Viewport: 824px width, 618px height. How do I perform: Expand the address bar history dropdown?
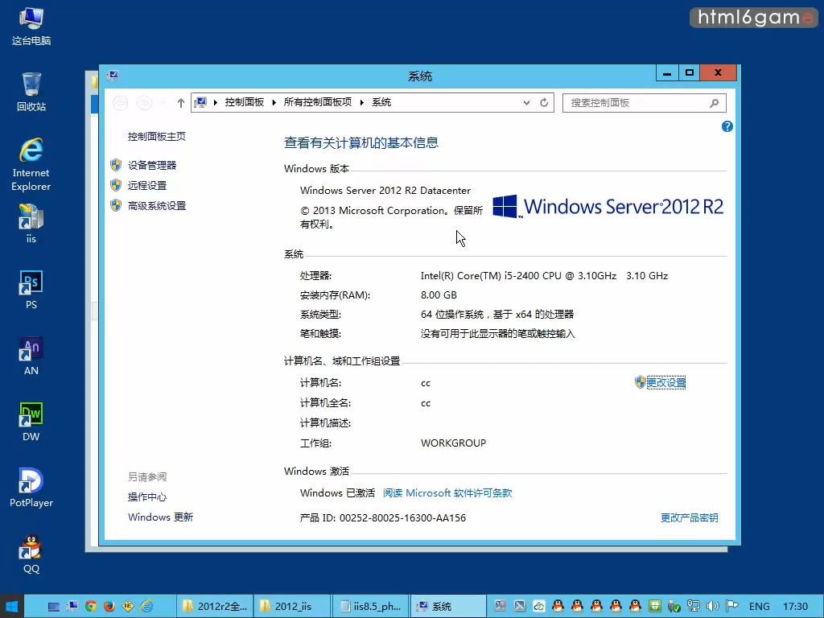click(526, 103)
